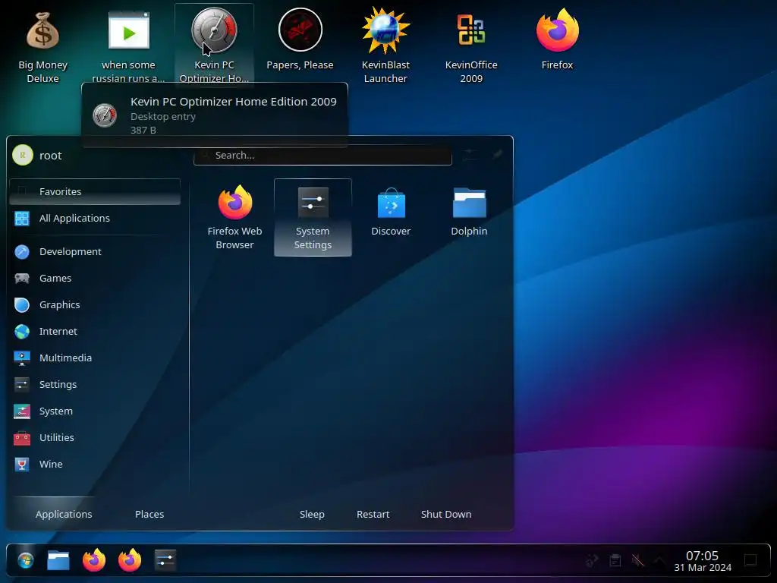Click the Restart button
This screenshot has height=583, width=777.
click(x=373, y=514)
